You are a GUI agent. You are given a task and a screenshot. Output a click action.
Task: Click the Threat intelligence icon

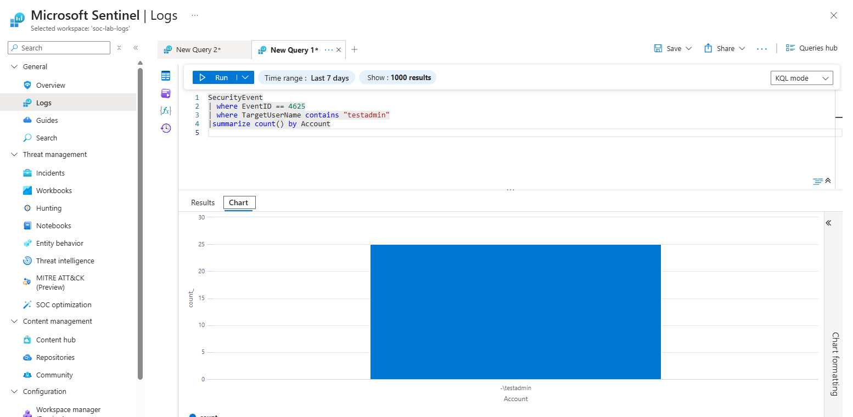coord(27,261)
